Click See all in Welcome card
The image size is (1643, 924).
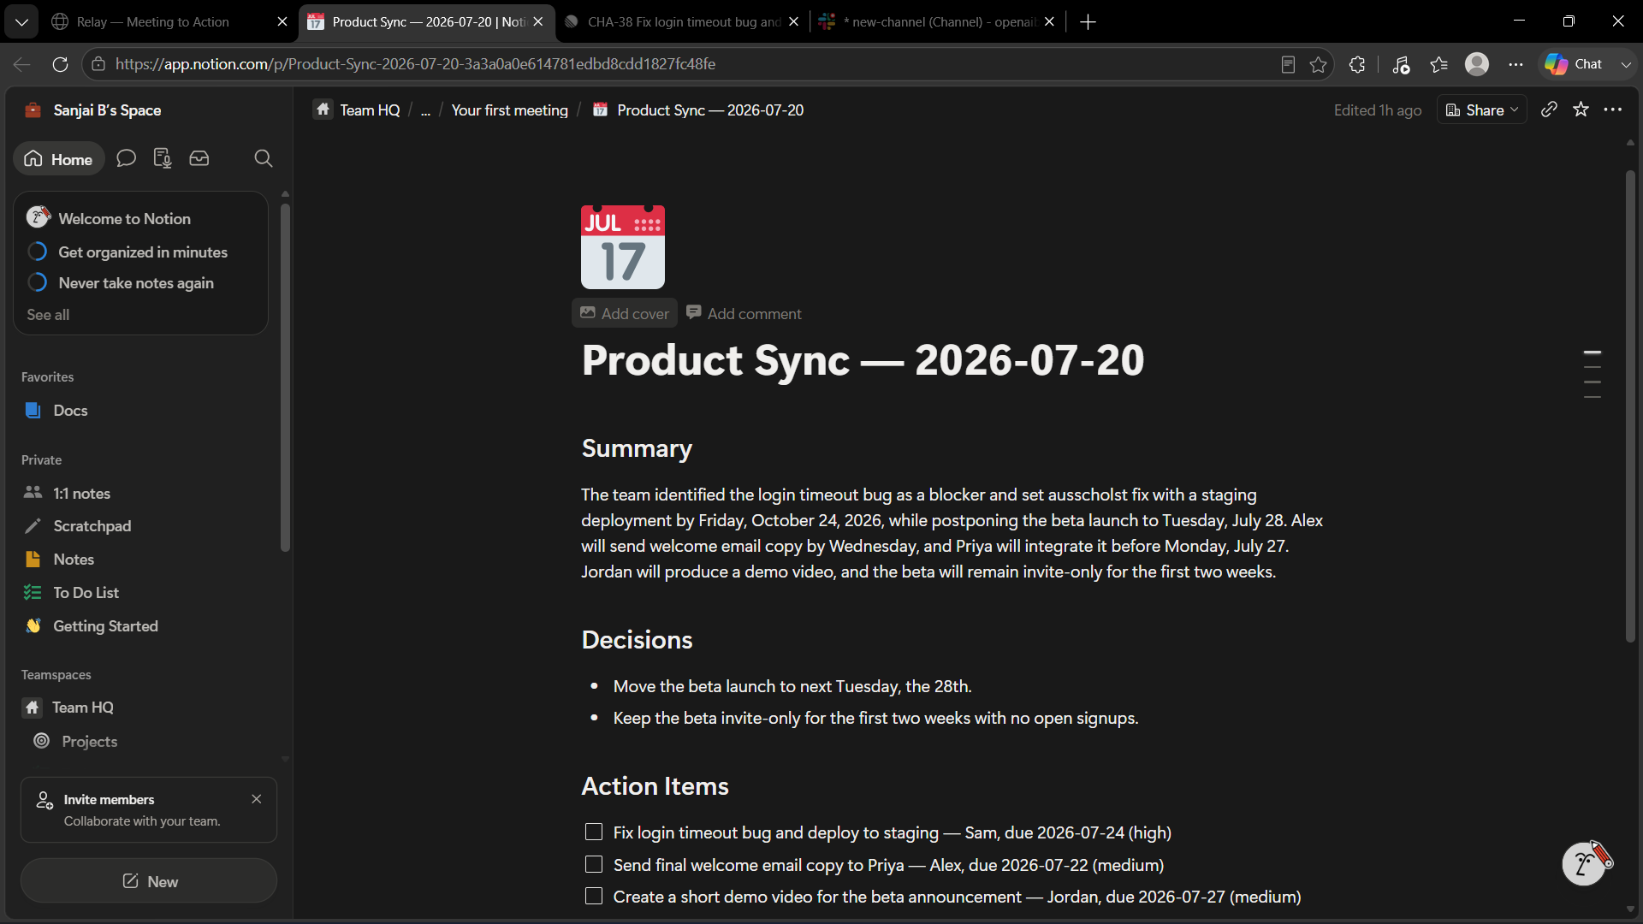click(x=48, y=314)
